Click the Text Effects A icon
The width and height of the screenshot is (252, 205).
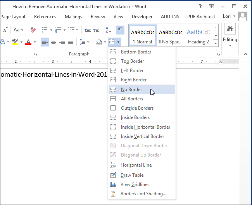pos(2,42)
